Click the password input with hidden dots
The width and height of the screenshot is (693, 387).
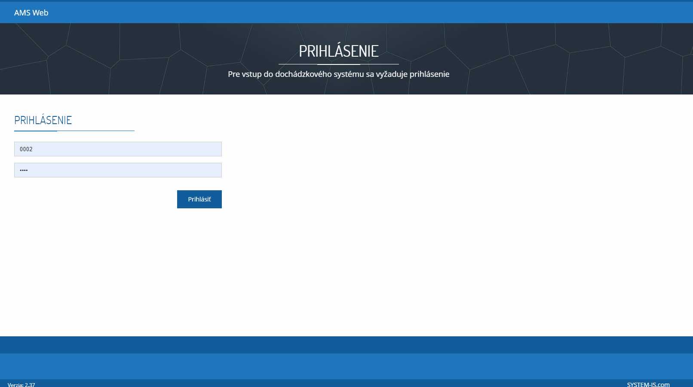(118, 170)
